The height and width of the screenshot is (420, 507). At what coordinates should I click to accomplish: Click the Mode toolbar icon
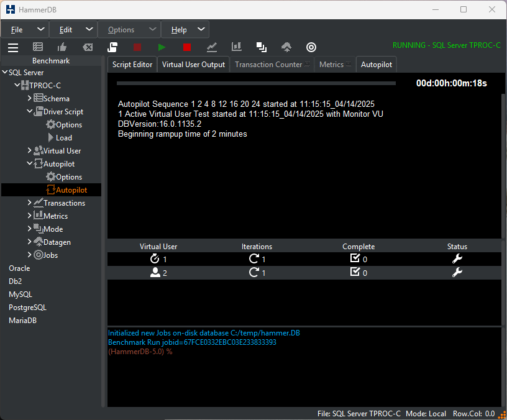pos(261,47)
